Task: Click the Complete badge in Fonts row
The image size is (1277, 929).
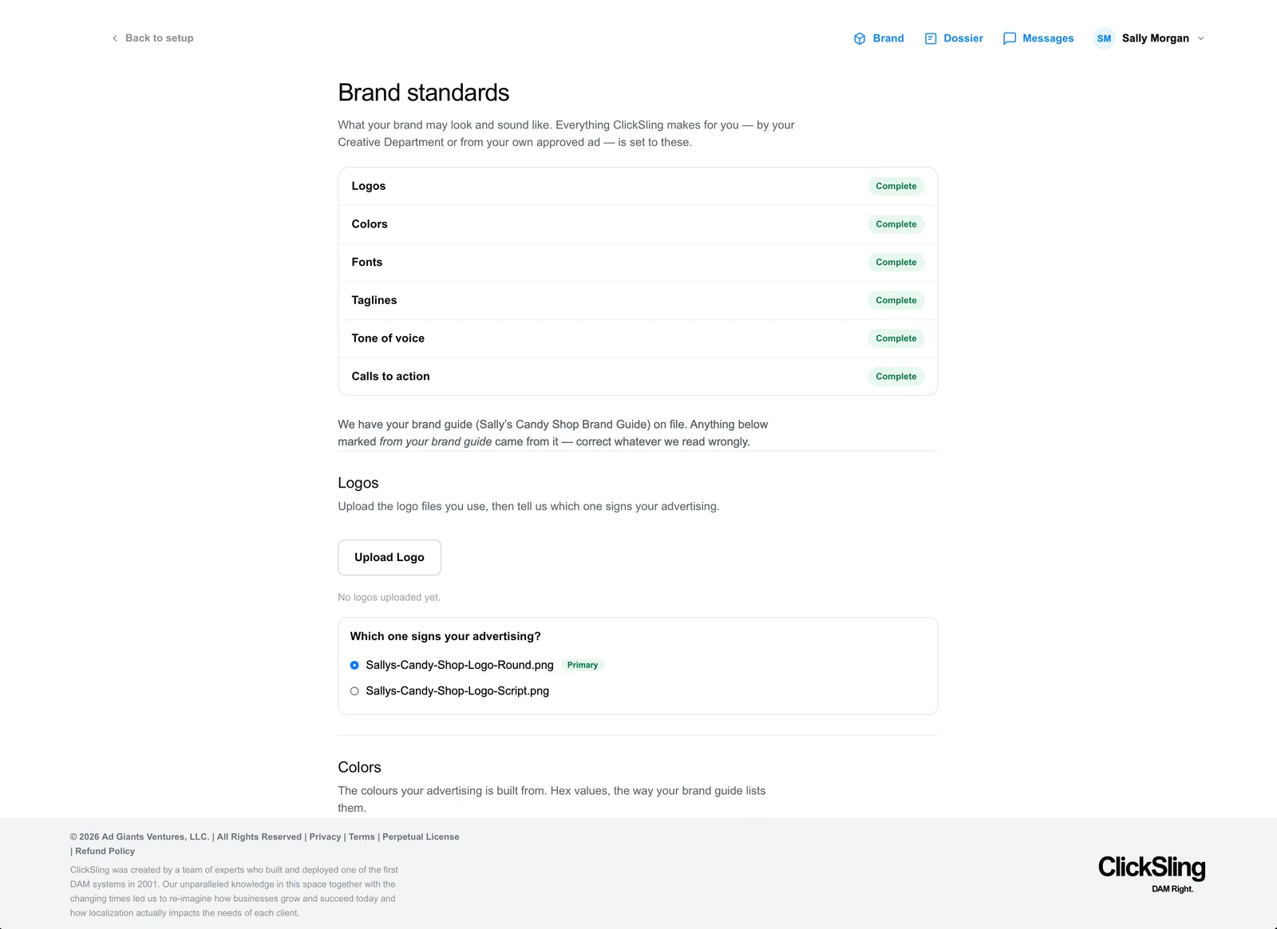Action: [896, 262]
